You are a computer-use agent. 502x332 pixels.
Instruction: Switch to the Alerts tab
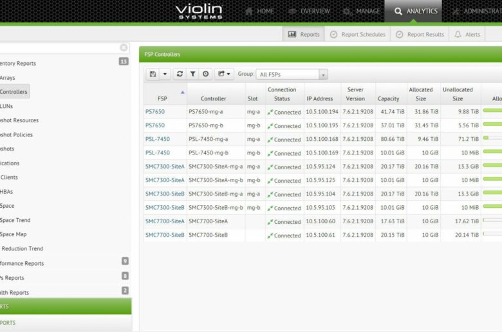coord(467,34)
